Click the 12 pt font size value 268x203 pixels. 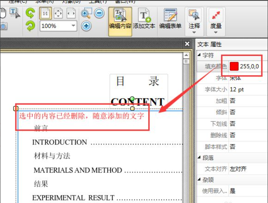click(x=237, y=89)
